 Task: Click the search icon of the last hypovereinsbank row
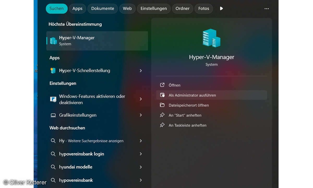[x=53, y=180]
